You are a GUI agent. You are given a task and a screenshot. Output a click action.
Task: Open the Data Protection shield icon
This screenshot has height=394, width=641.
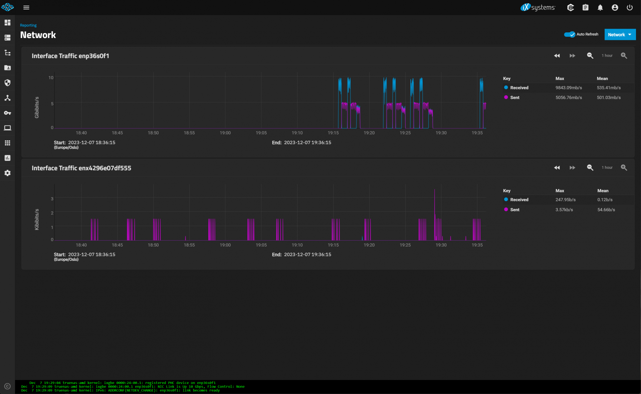7,83
